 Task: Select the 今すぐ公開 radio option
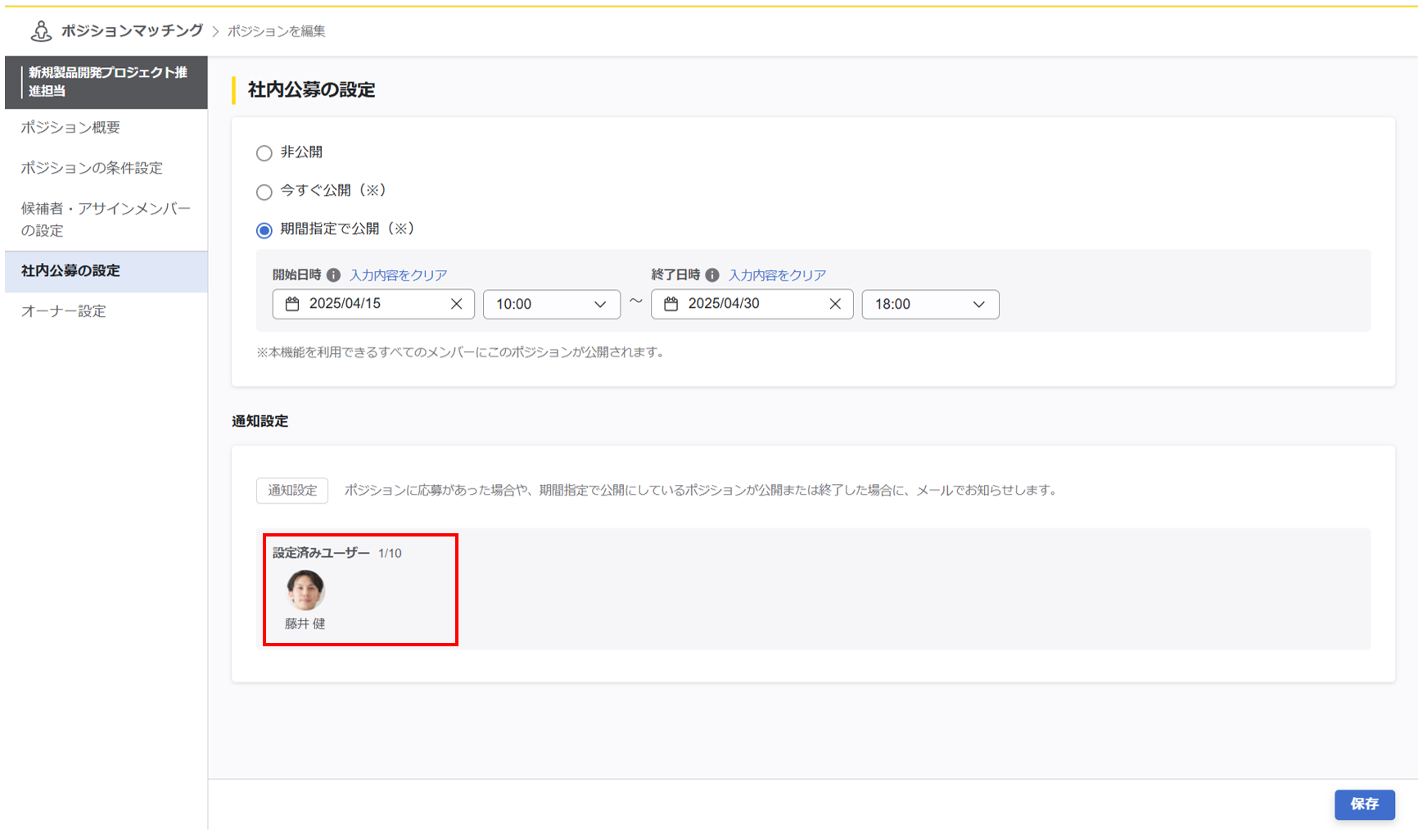[264, 192]
